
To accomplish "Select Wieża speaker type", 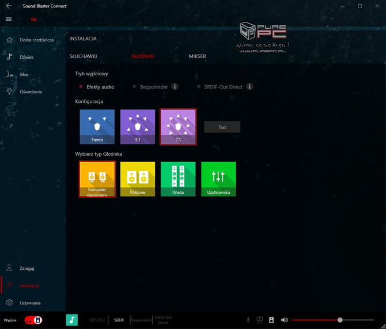I will coord(178,179).
